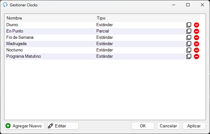The height and width of the screenshot is (134, 210).
Task: Click the Cancelar button
Action: click(x=168, y=126)
